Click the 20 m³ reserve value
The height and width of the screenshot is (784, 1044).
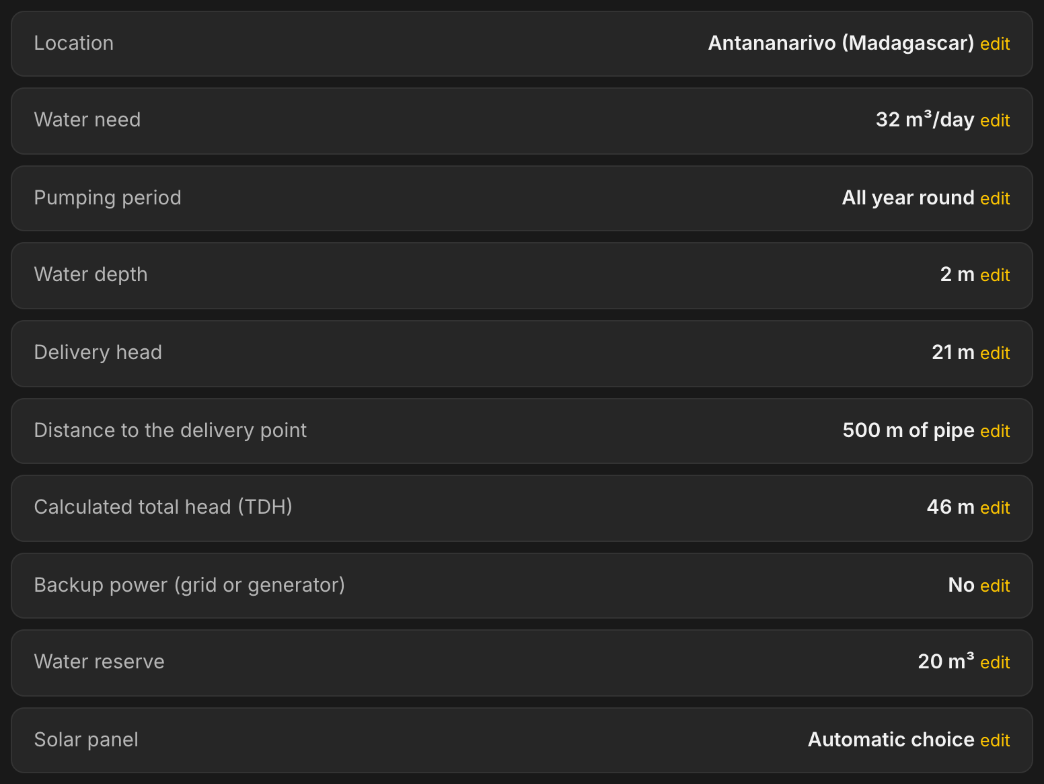tap(946, 662)
